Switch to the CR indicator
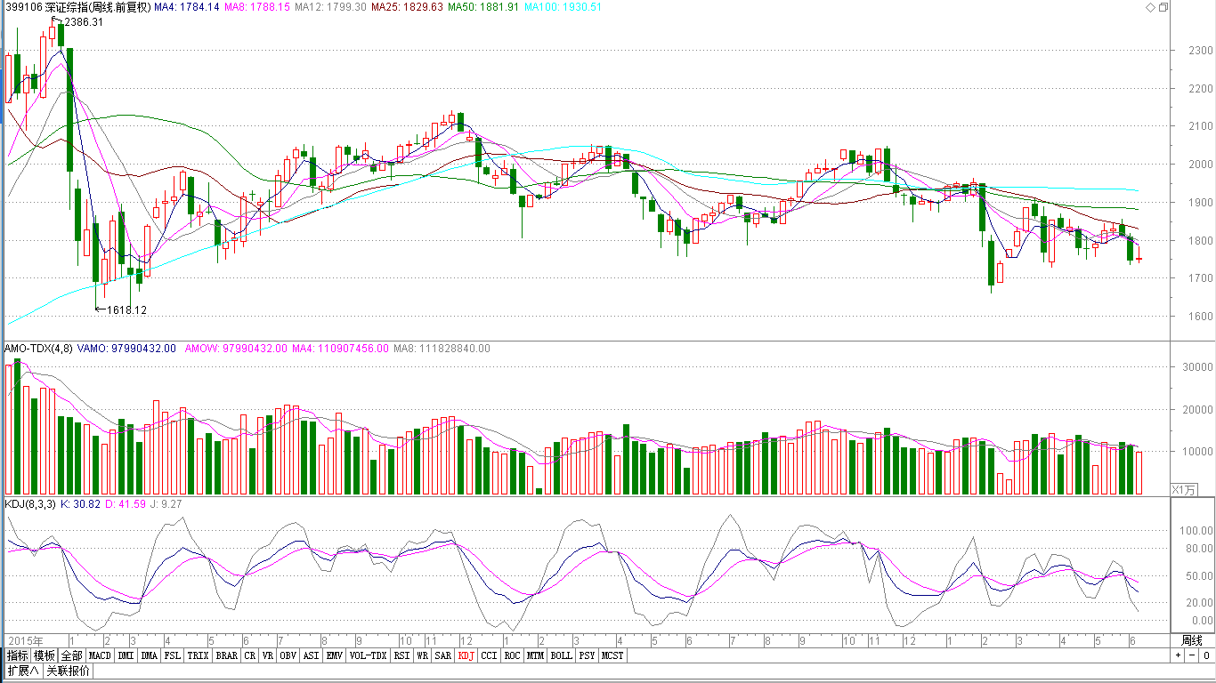The width and height of the screenshot is (1216, 683). pyautogui.click(x=250, y=655)
